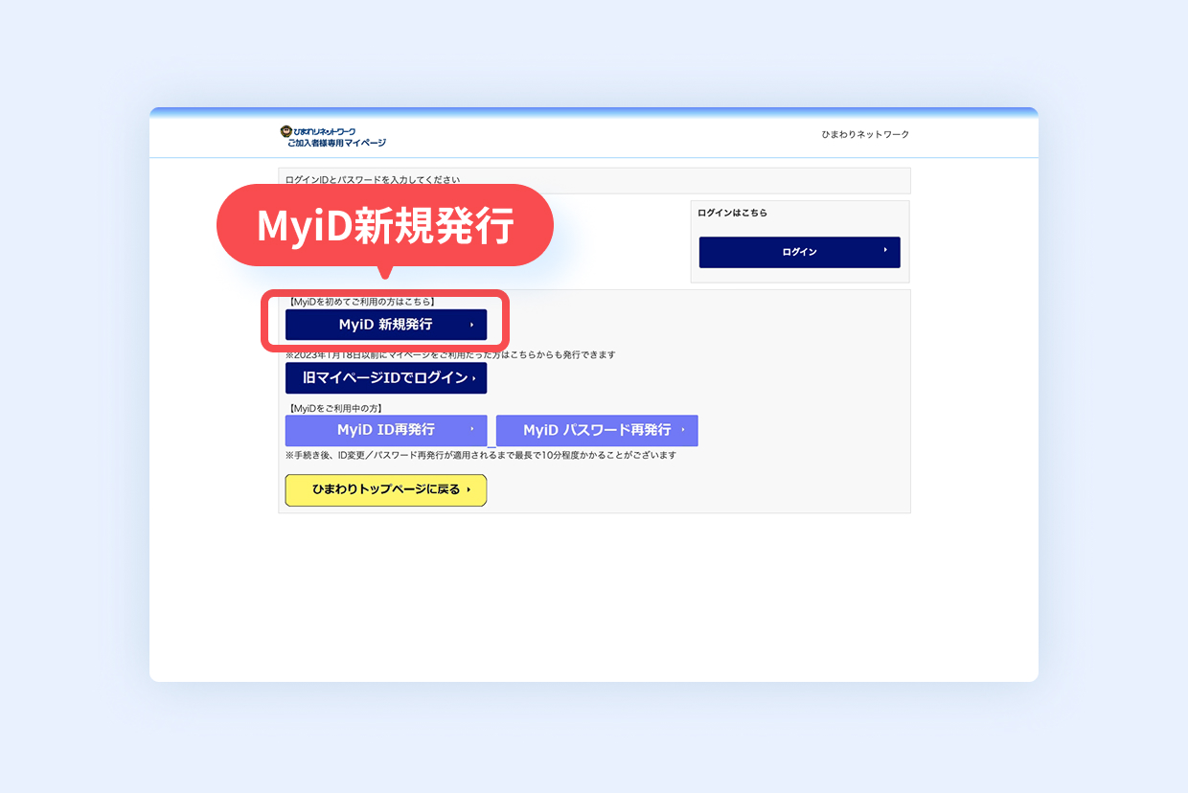Click the ご加入者様専用マイページ header title
This screenshot has height=793, width=1188.
pyautogui.click(x=336, y=143)
